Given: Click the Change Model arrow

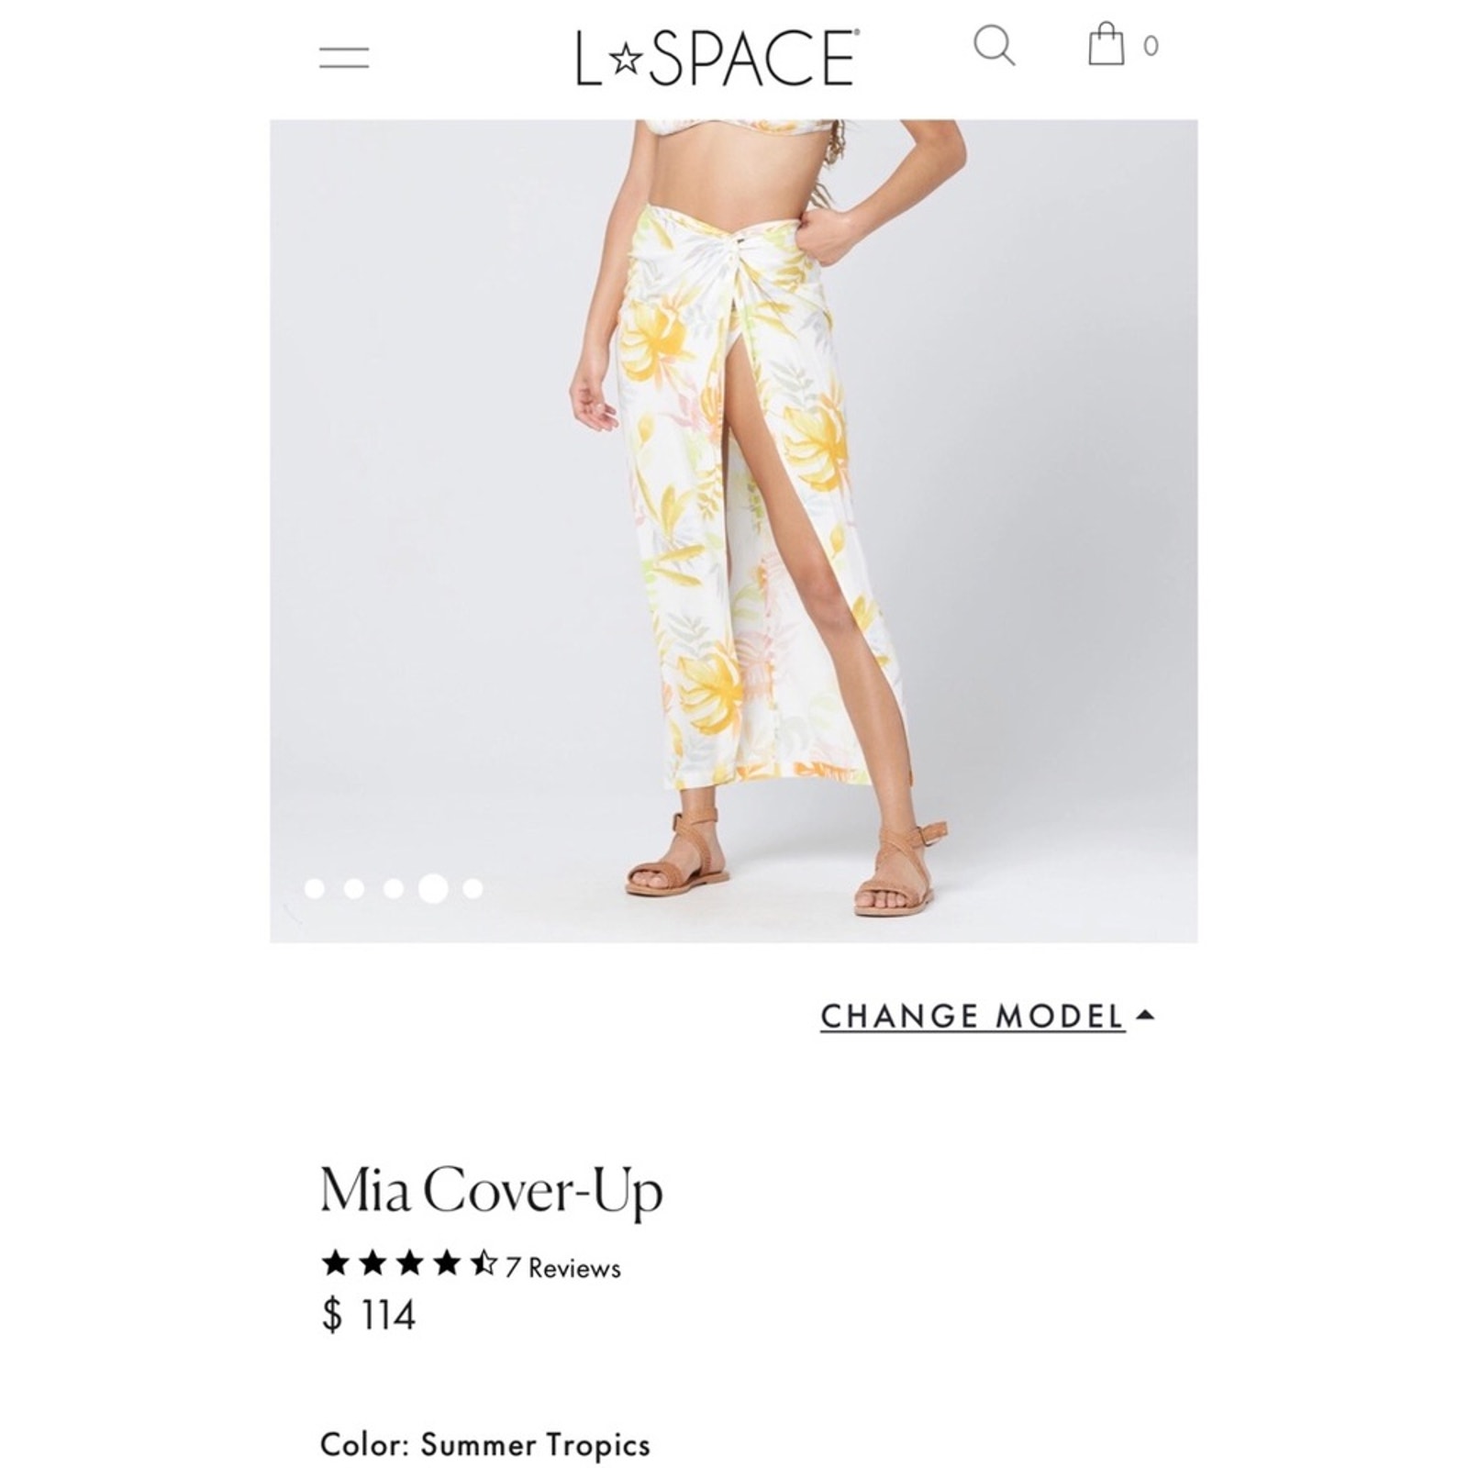Looking at the screenshot, I should point(1144,1015).
